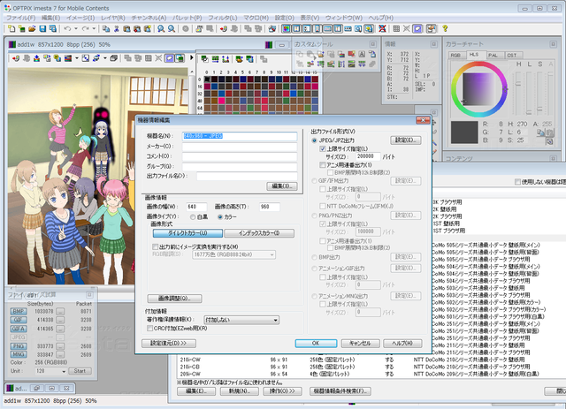Open the Unit 128 dropdown in file size panel
This screenshot has height=409, width=566.
(x=64, y=371)
